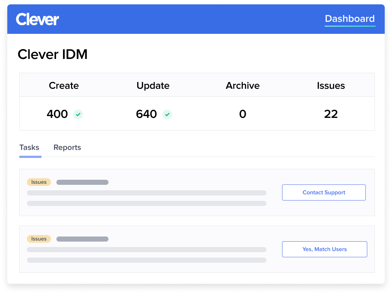Click the Archive column header
This screenshot has width=392, height=294.
click(243, 86)
